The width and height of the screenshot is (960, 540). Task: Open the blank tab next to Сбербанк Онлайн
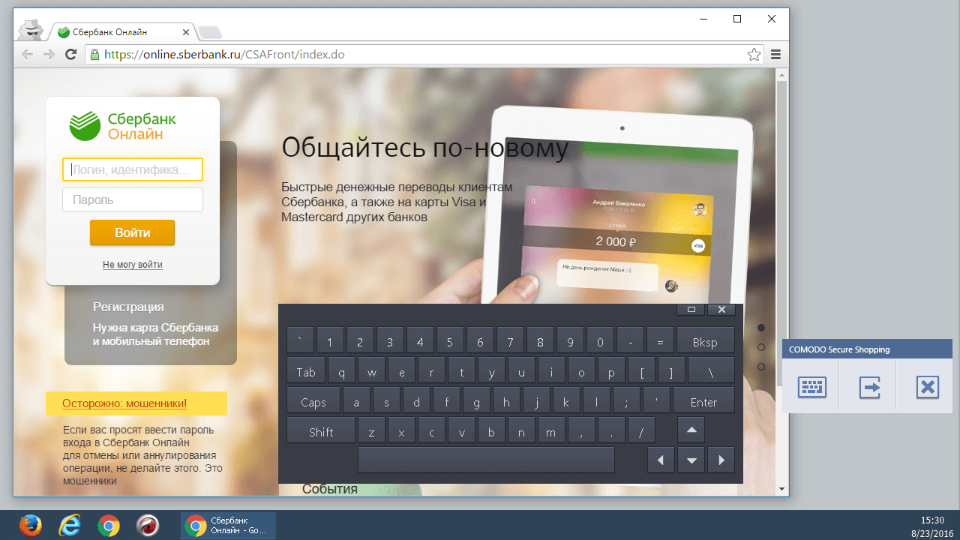[209, 31]
